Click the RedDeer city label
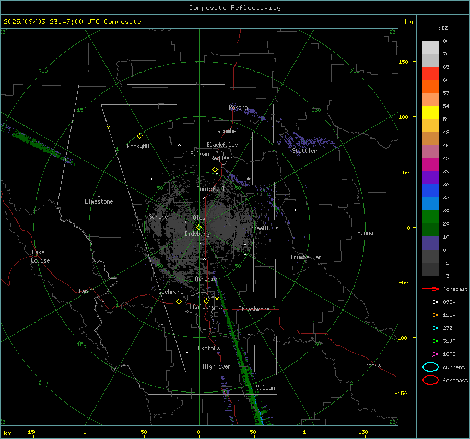The image size is (470, 439). click(221, 158)
